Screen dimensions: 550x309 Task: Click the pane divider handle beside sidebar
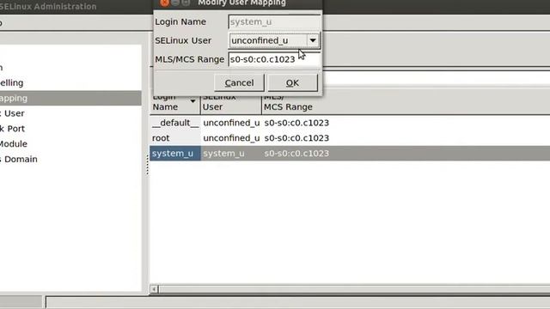coord(147,165)
